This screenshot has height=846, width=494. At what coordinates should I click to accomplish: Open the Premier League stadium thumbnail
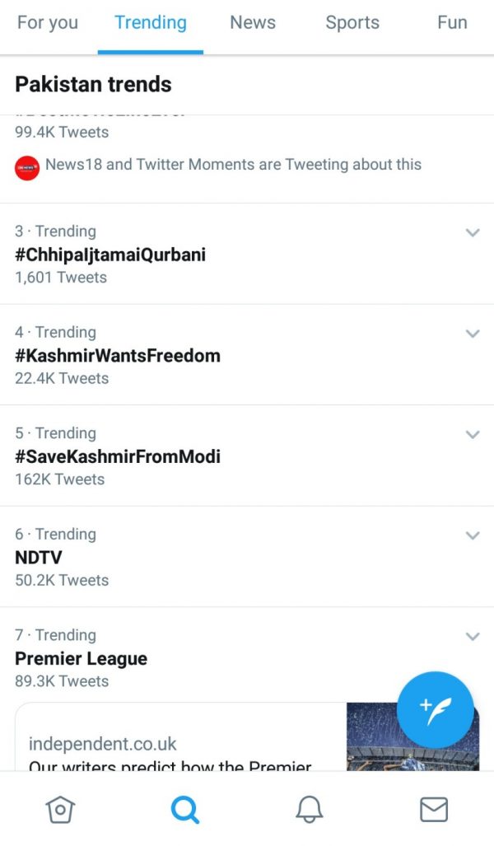412,736
